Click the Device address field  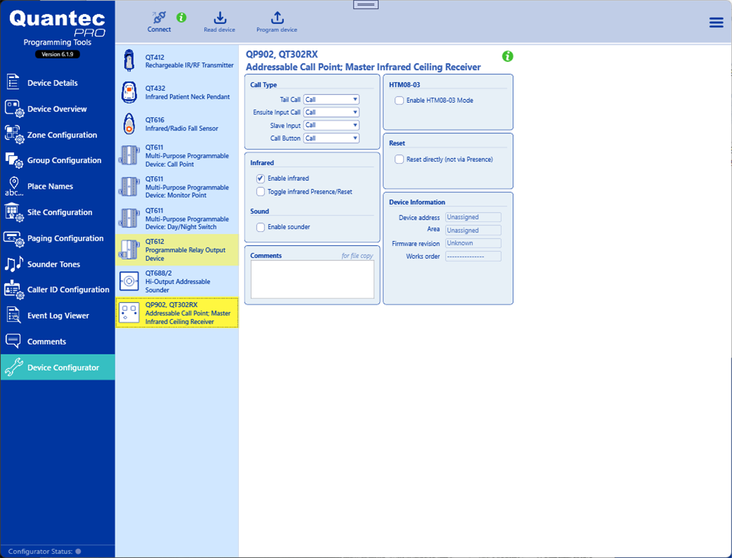473,217
